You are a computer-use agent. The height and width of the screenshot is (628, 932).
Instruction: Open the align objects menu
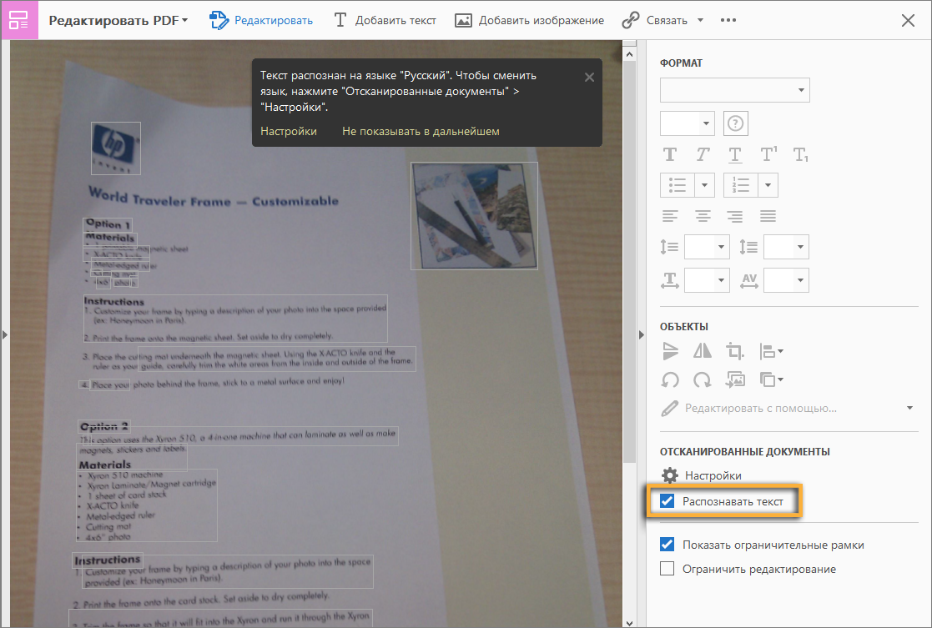pyautogui.click(x=771, y=352)
